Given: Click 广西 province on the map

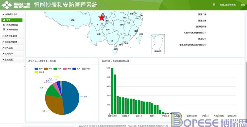Looking at the screenshot, I should [x=111, y=41].
